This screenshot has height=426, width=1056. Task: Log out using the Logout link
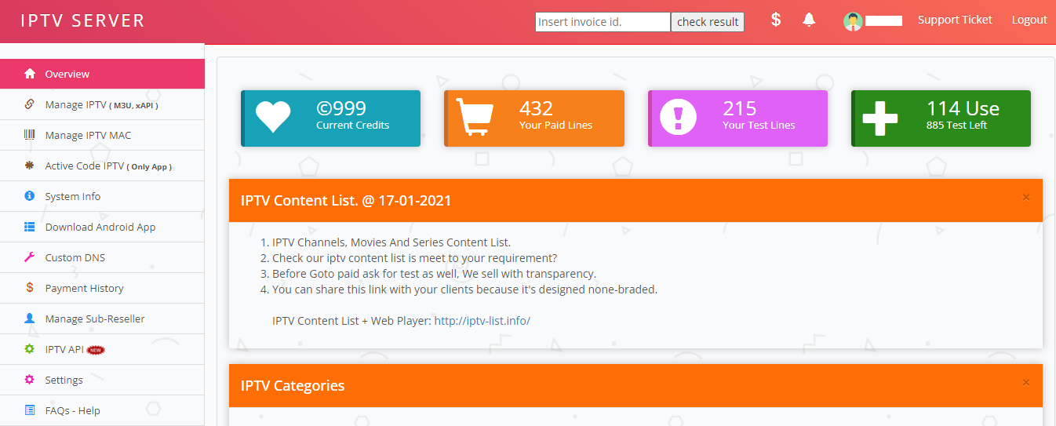click(1029, 20)
